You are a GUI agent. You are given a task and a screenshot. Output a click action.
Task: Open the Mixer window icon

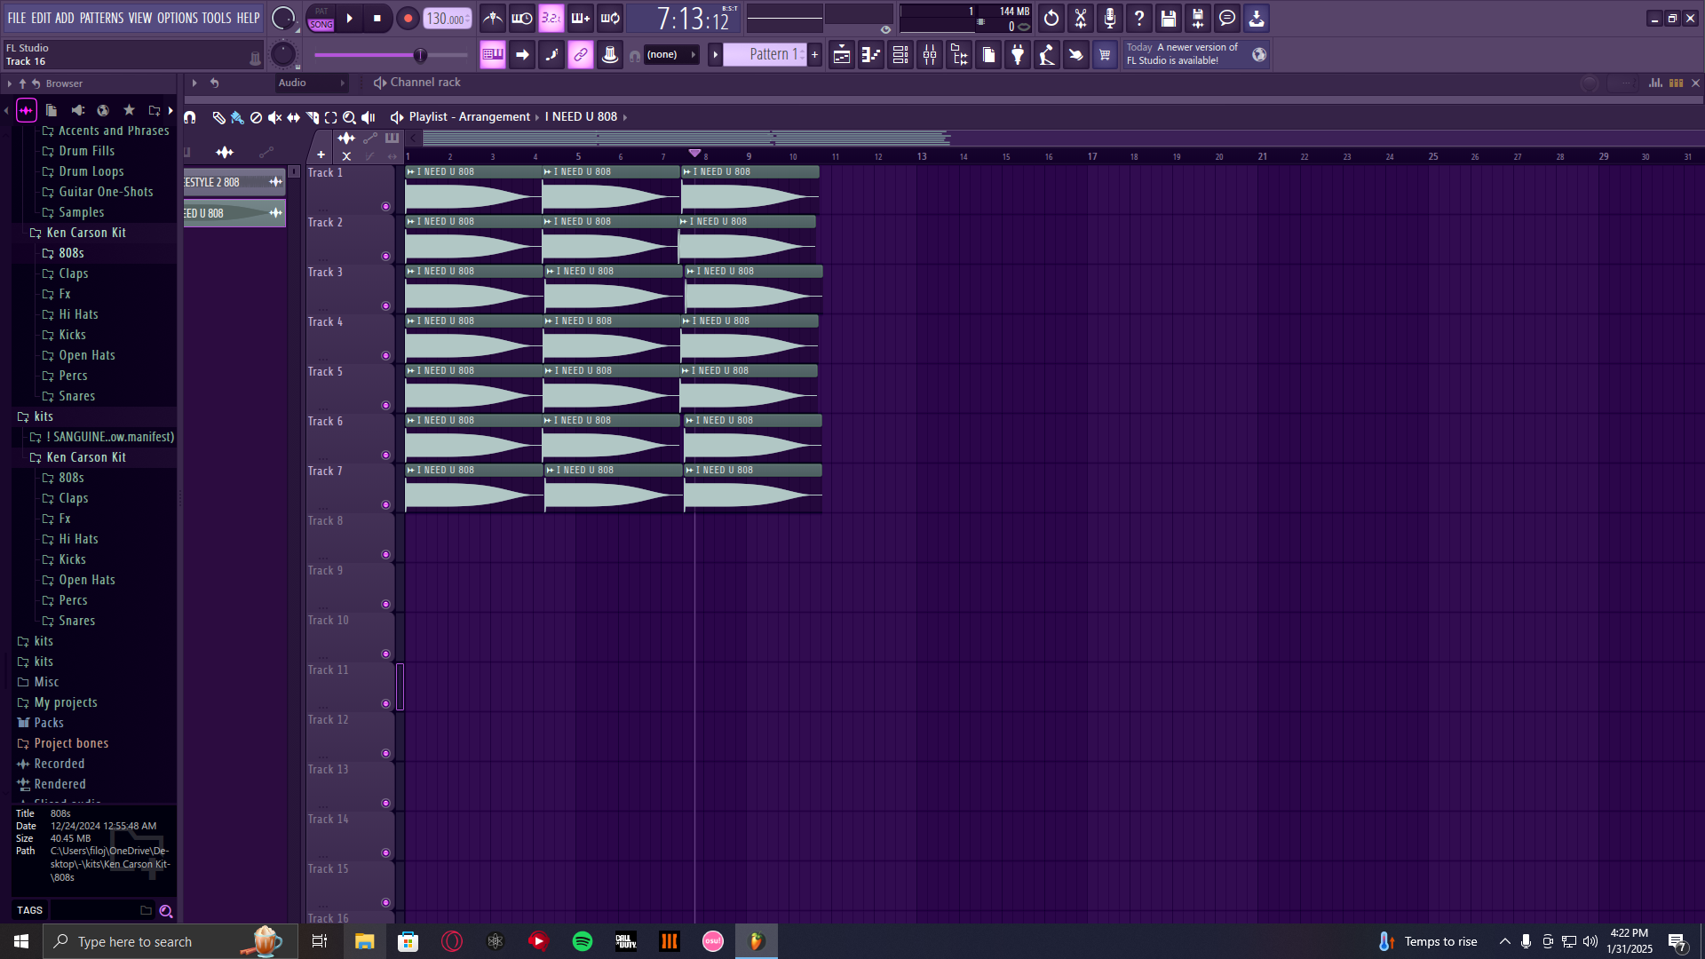(x=930, y=55)
